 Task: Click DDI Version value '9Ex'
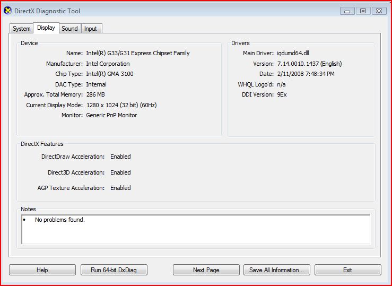[x=282, y=95]
